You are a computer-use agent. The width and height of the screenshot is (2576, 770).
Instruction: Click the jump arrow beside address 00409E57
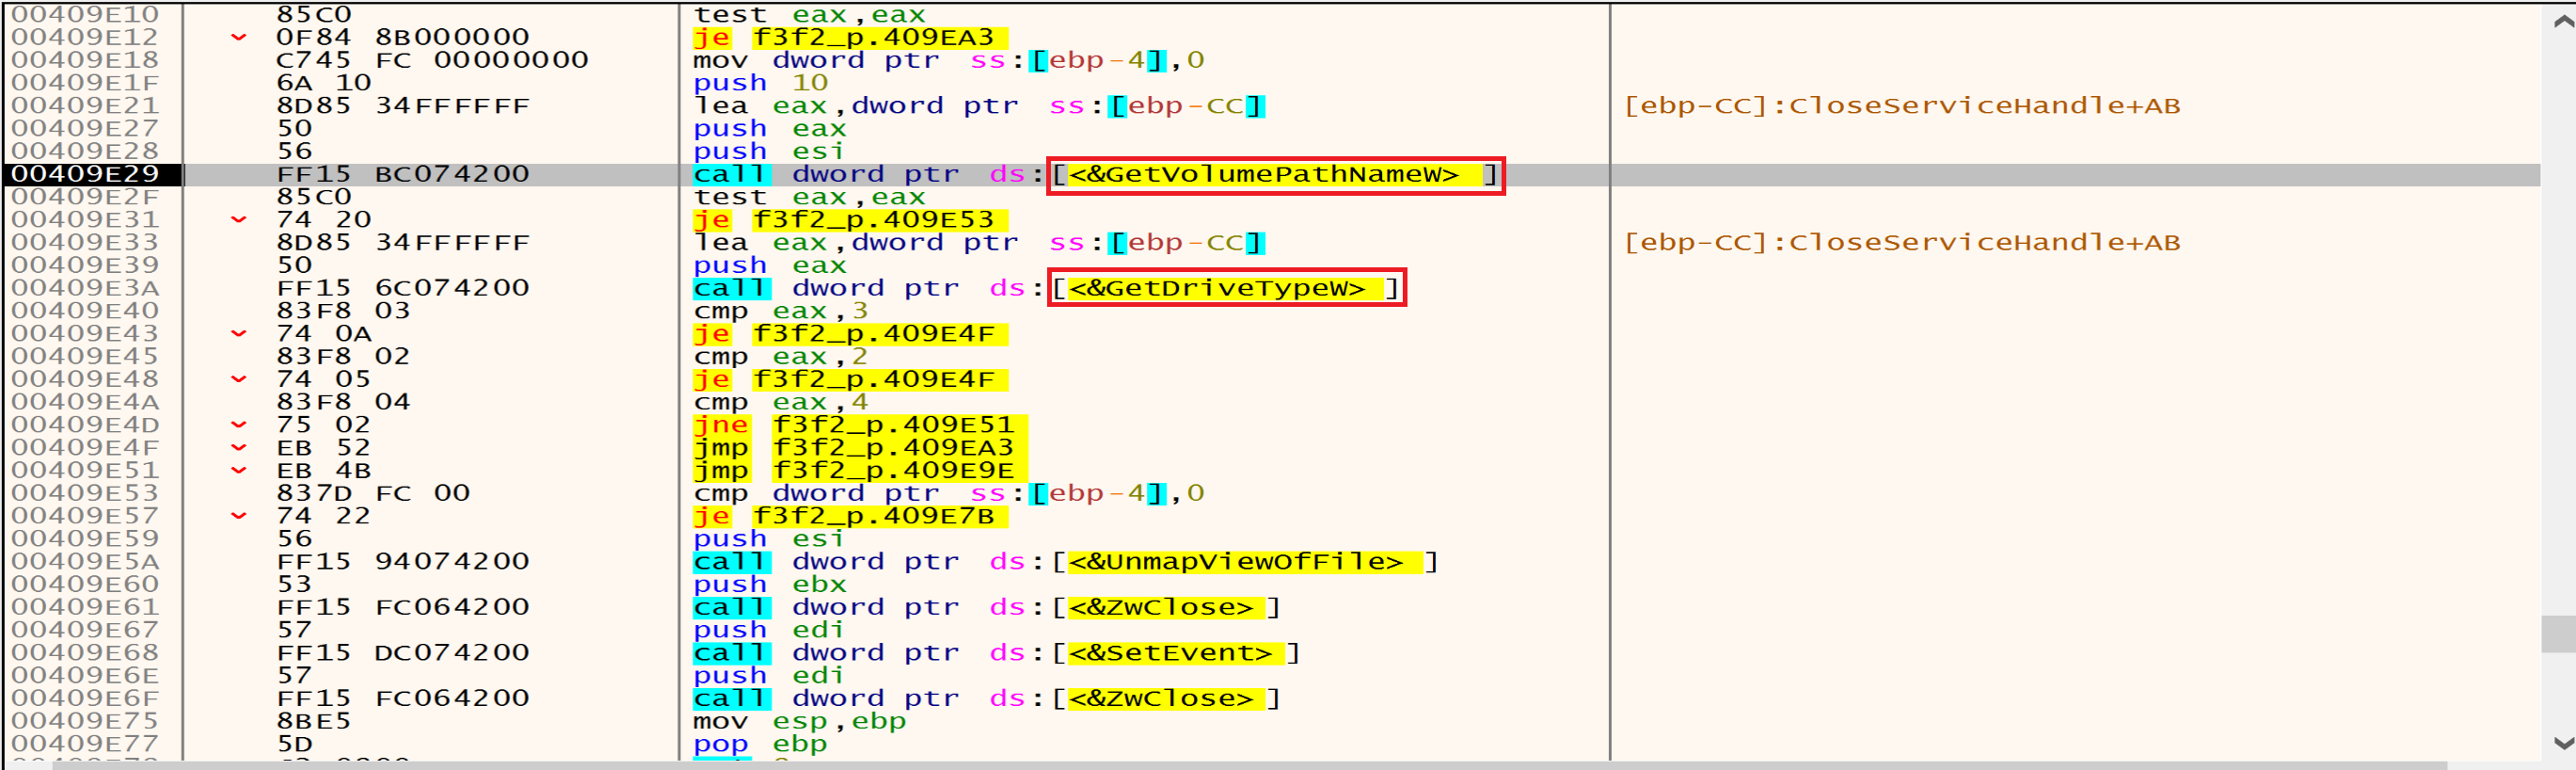pos(238,516)
